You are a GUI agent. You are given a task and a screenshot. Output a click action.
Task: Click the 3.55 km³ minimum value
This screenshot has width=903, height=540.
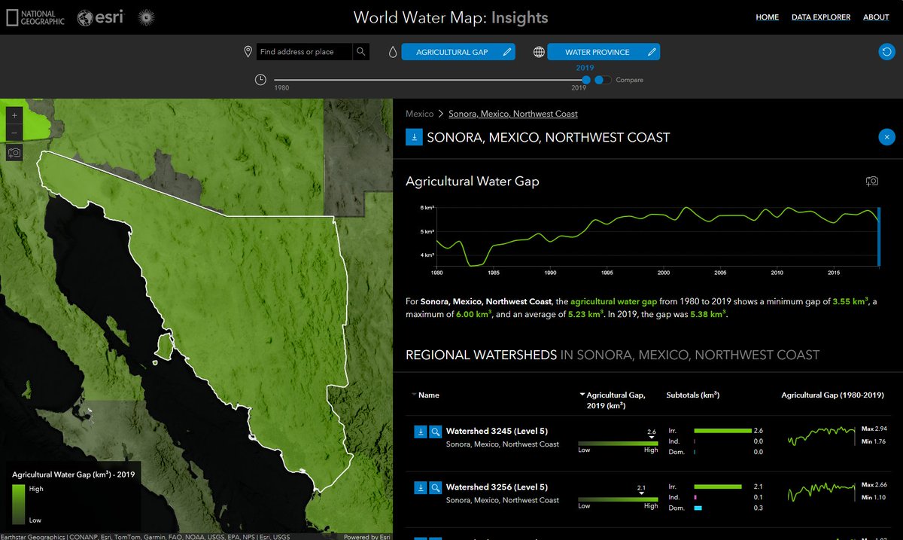[850, 301]
